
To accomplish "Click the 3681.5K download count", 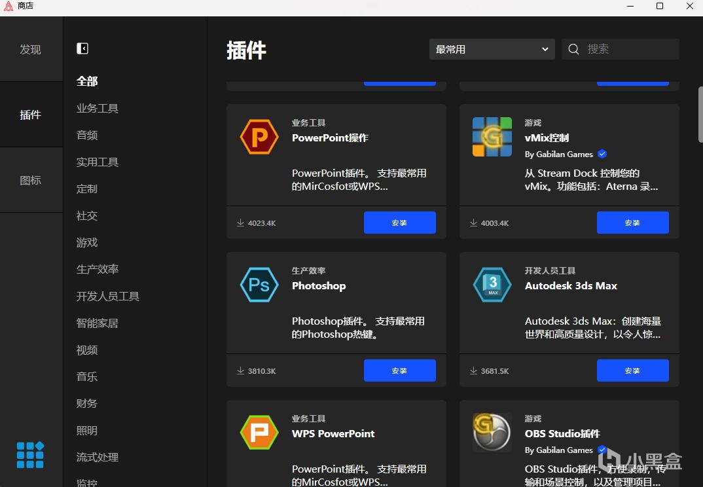I will [495, 371].
